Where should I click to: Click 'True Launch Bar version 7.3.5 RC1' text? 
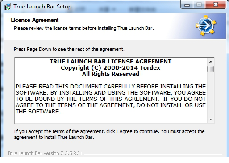(45, 153)
